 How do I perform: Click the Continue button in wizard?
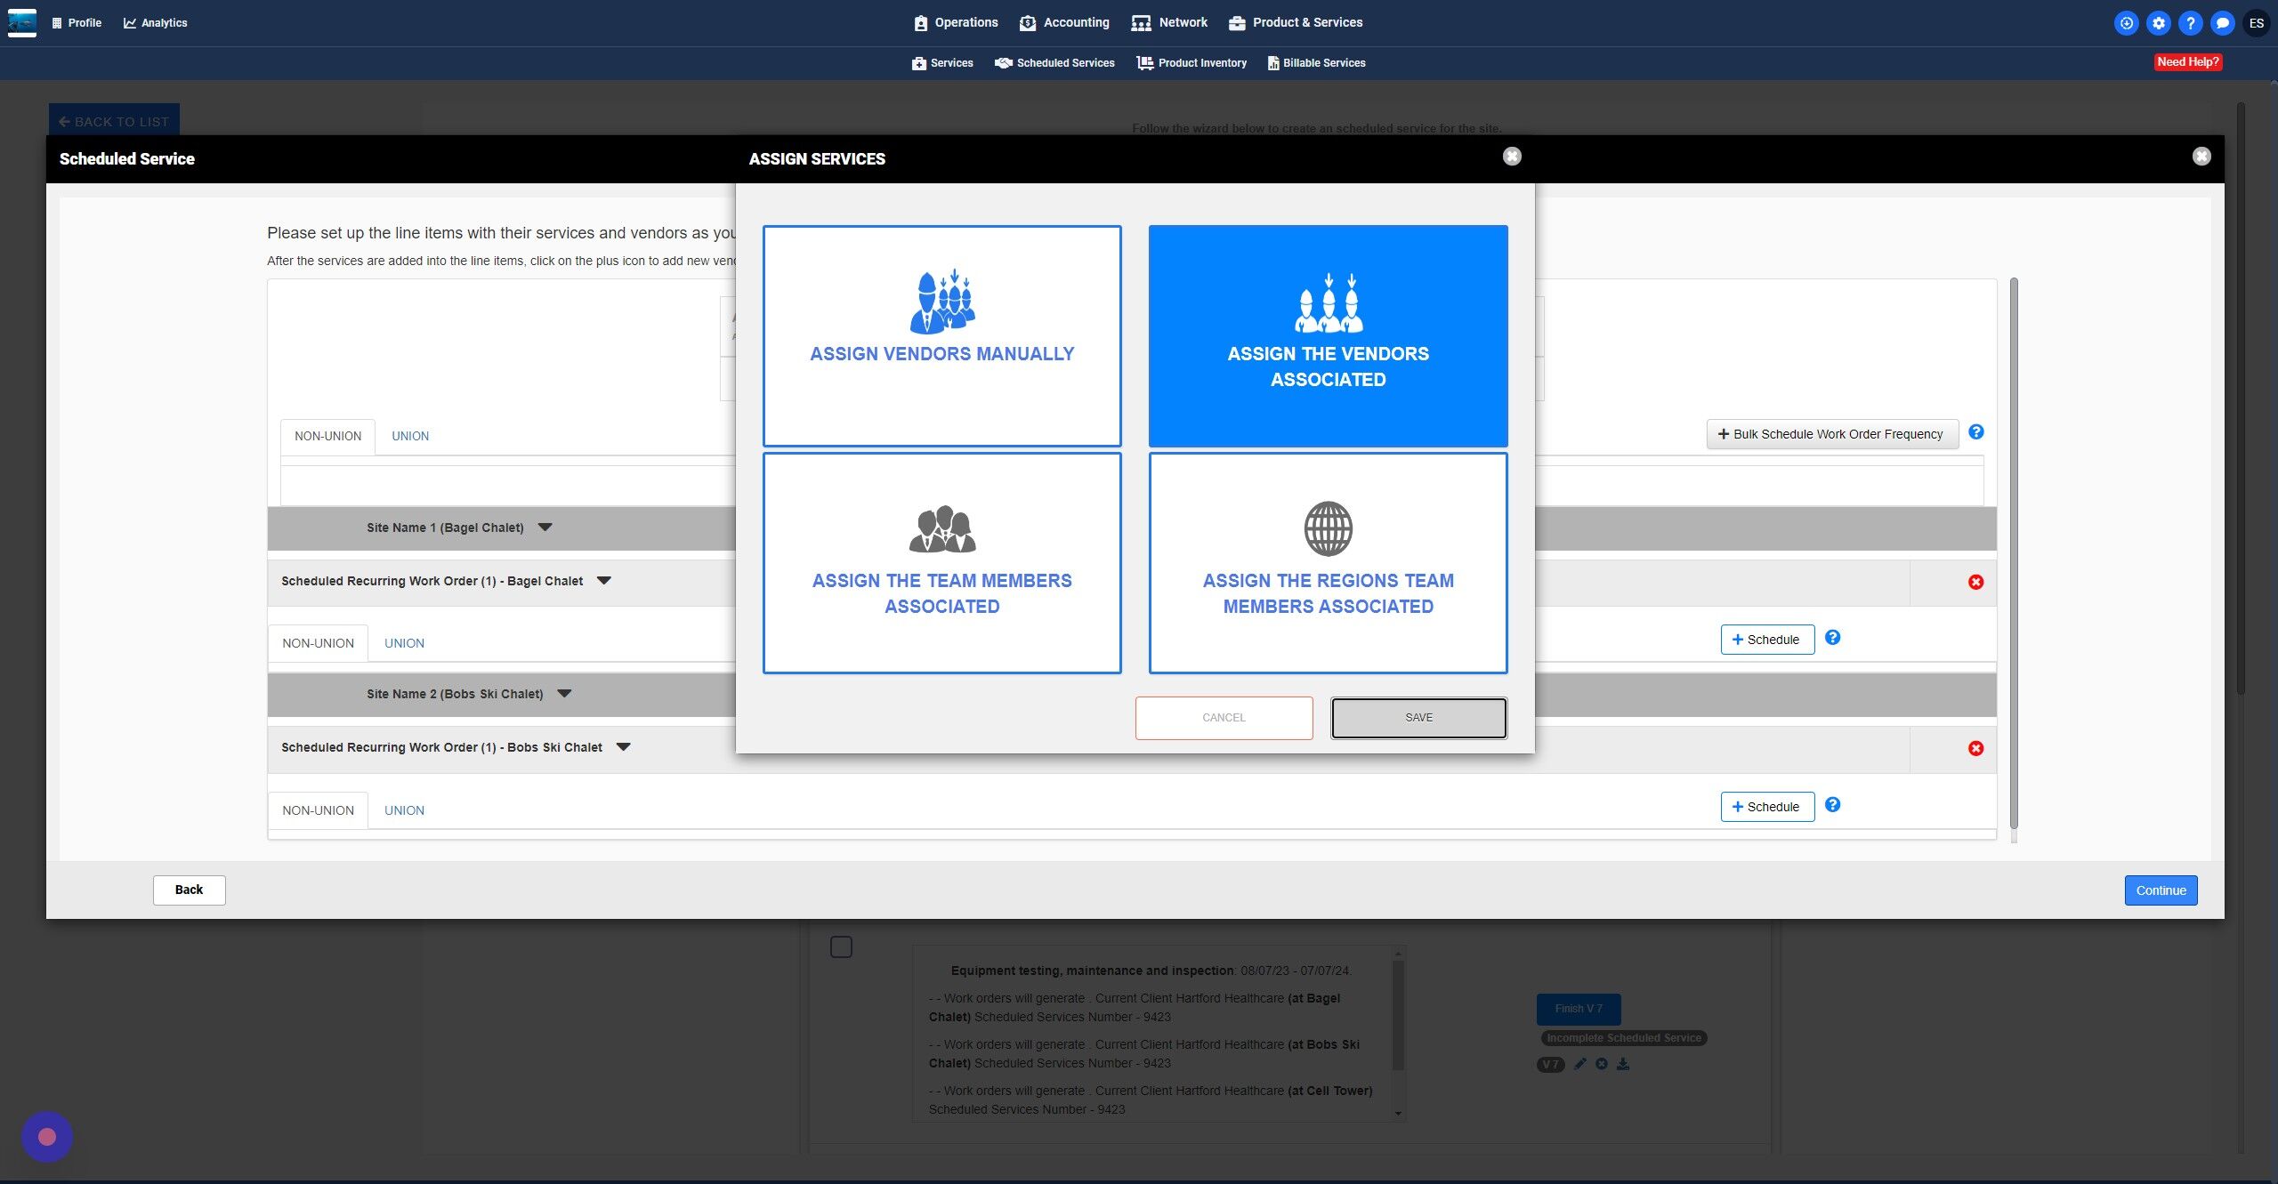(x=2161, y=890)
